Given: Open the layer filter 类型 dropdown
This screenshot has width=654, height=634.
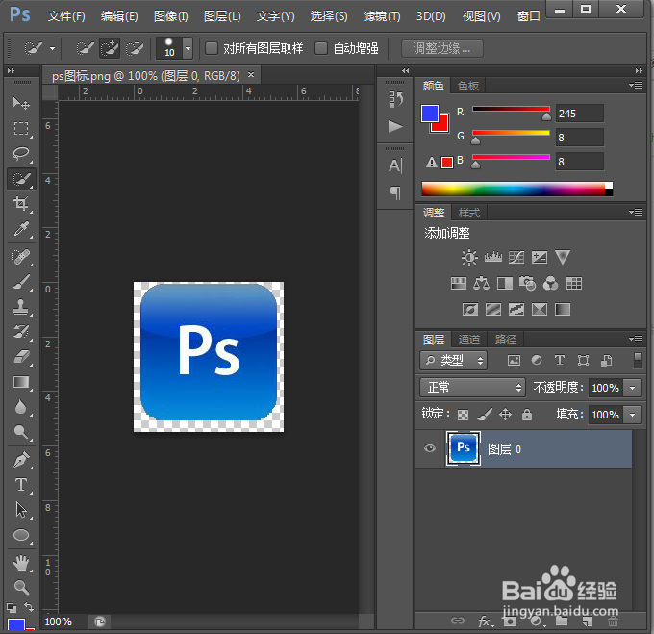Looking at the screenshot, I should click(454, 361).
